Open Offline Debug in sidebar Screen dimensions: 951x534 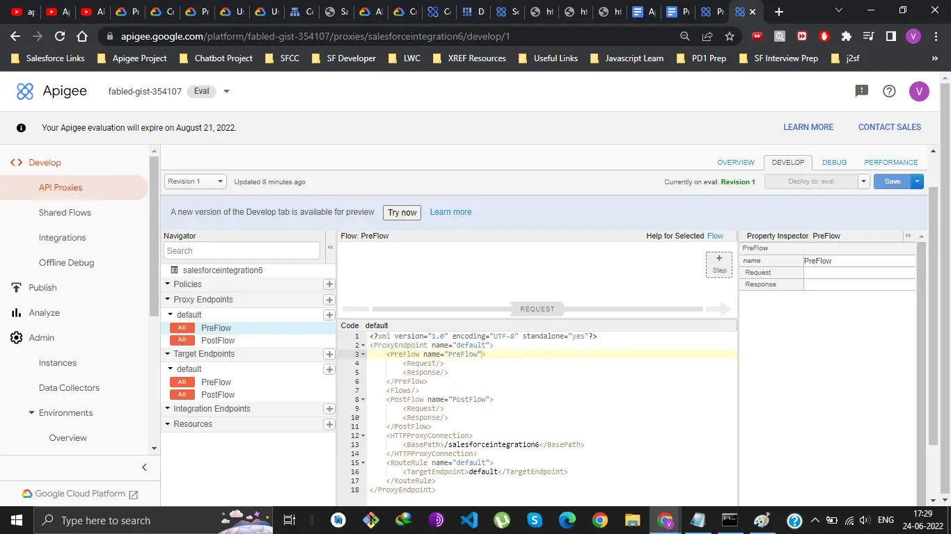(x=66, y=263)
